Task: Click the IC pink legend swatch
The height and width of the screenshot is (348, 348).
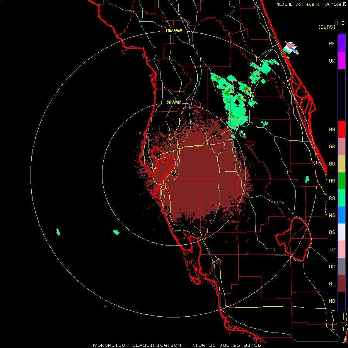Action: coord(341,249)
